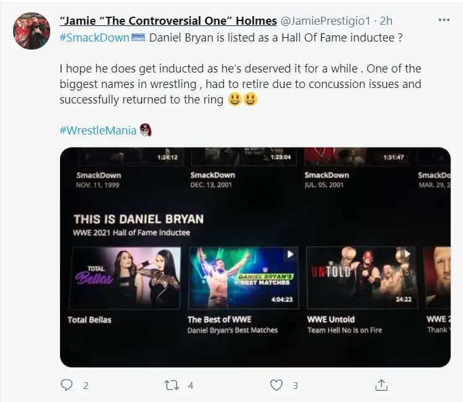The height and width of the screenshot is (402, 463).
Task: Click the #WrestleMania hashtag
Action: click(x=98, y=130)
